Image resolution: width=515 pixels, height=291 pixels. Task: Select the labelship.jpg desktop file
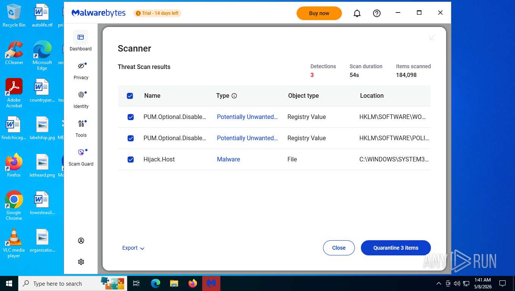[x=42, y=128]
